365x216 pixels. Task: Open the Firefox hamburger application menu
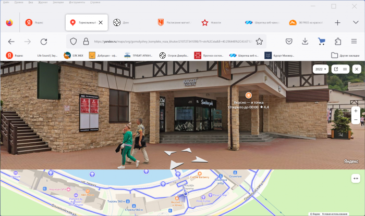354,41
